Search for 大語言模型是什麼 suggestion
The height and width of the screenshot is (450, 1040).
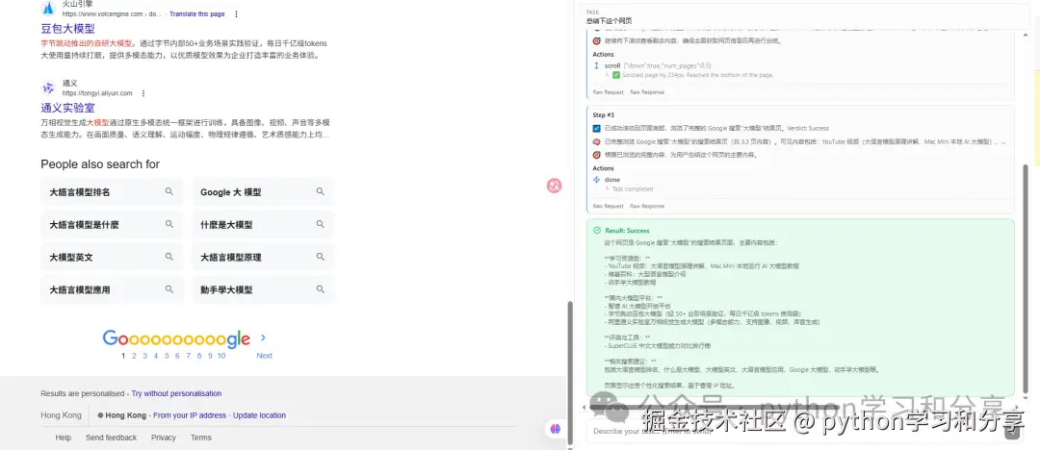(112, 225)
